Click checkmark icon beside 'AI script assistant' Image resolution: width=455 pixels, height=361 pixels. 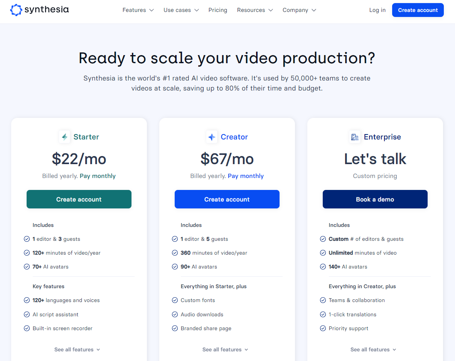27,314
